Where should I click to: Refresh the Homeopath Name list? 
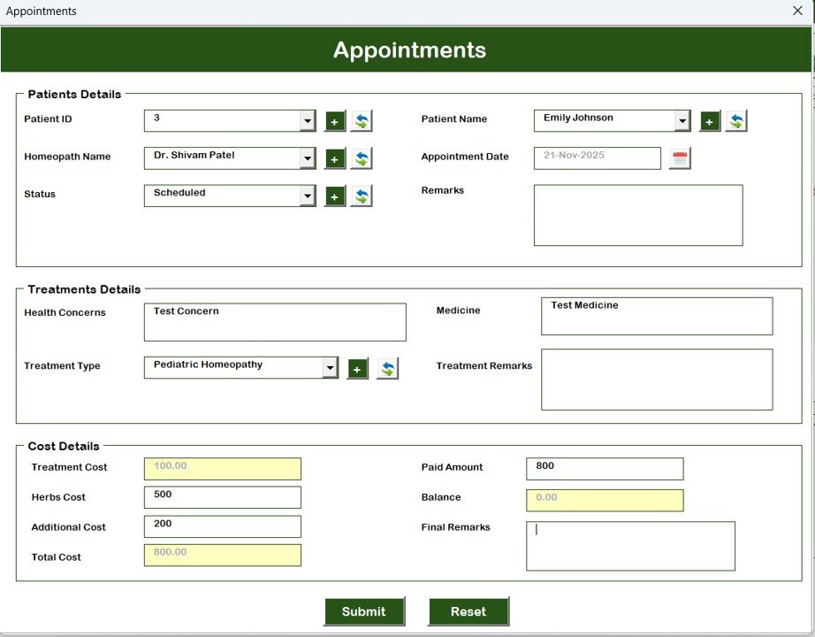click(x=362, y=158)
